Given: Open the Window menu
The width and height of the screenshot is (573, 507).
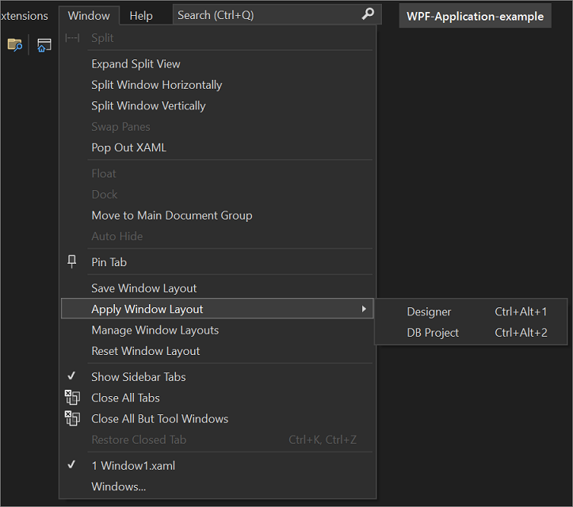Looking at the screenshot, I should pyautogui.click(x=89, y=16).
